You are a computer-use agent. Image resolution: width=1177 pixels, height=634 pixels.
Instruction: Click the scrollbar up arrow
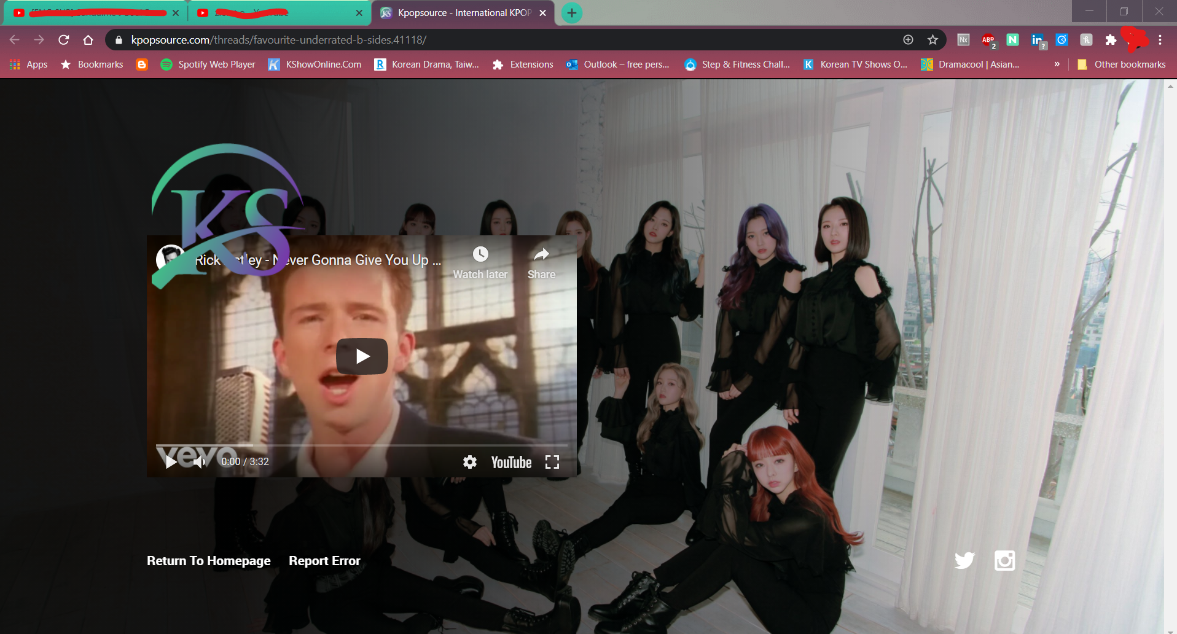tap(1170, 86)
